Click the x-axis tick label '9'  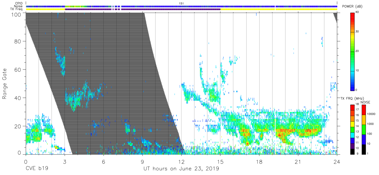pyautogui.click(x=142, y=162)
